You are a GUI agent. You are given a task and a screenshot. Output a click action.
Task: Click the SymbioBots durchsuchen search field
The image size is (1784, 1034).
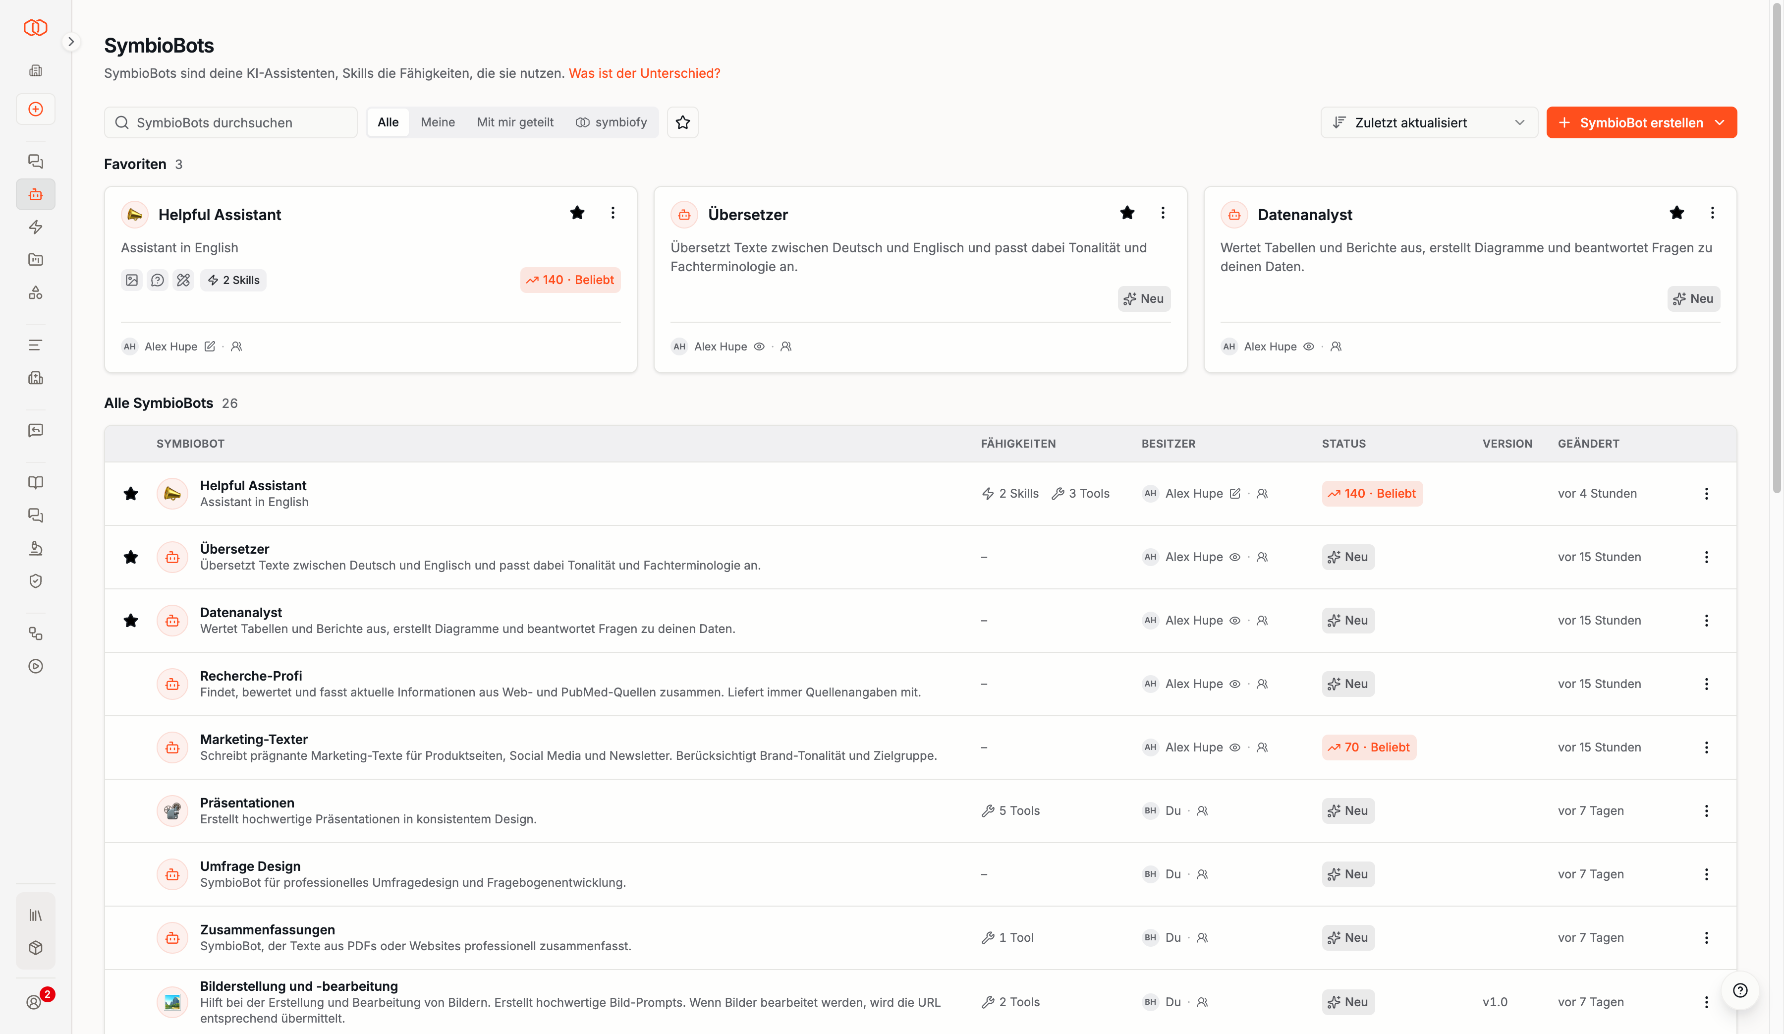(x=231, y=122)
